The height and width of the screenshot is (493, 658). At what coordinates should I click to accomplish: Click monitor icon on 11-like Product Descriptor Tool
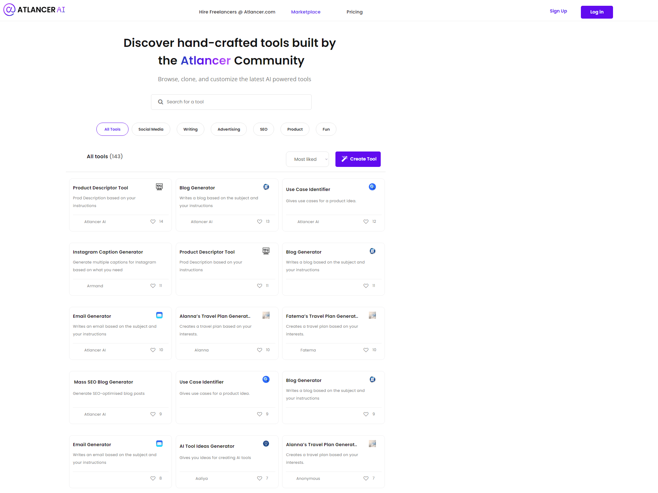point(266,251)
